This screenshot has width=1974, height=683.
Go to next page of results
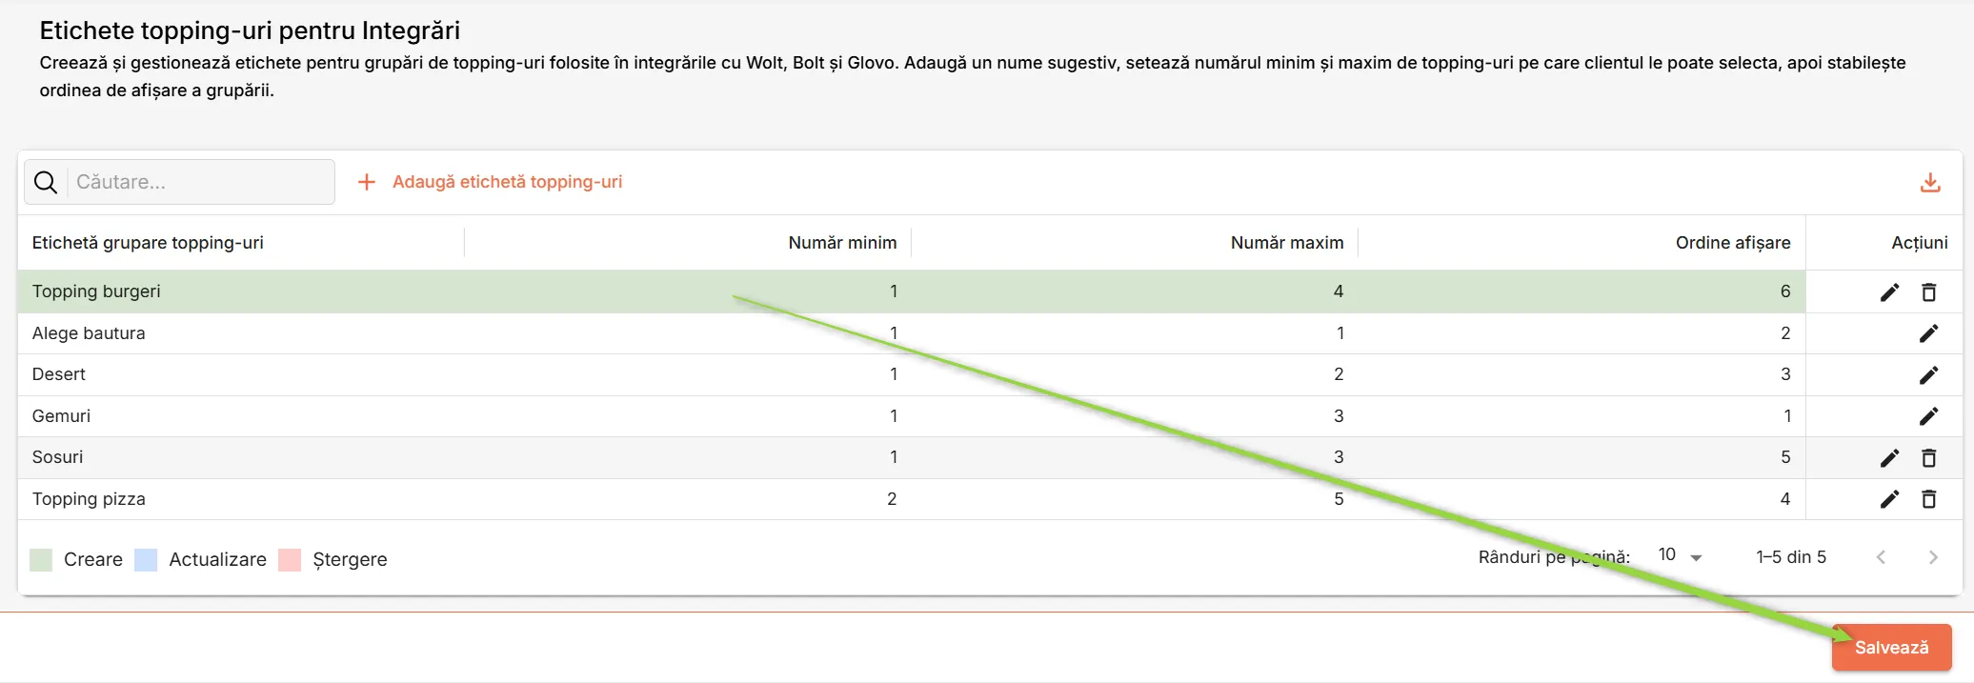[x=1933, y=557]
